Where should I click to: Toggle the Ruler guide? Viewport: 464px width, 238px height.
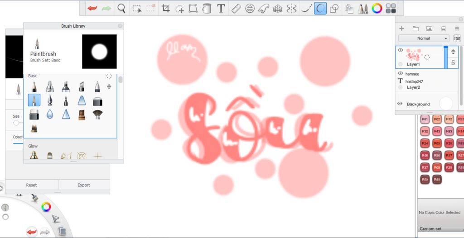[236, 8]
